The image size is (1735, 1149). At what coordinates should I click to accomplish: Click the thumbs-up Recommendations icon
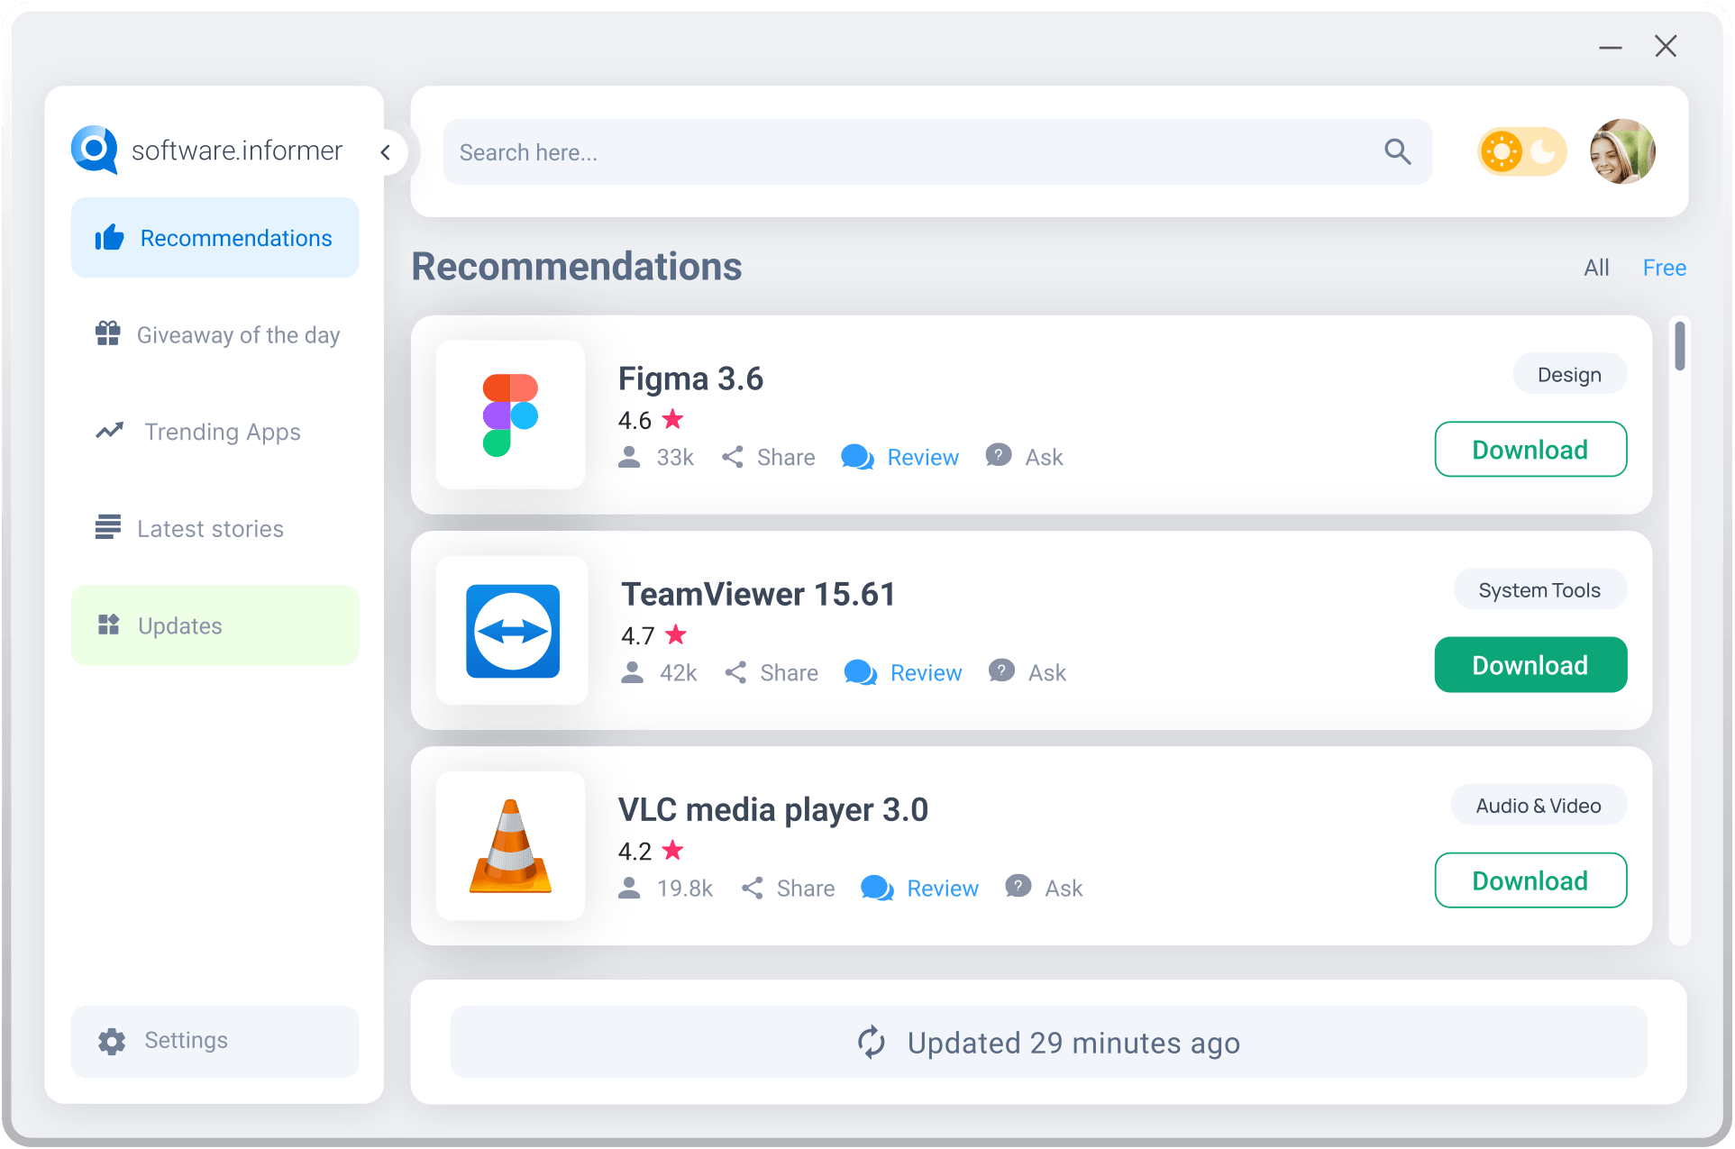(x=109, y=238)
